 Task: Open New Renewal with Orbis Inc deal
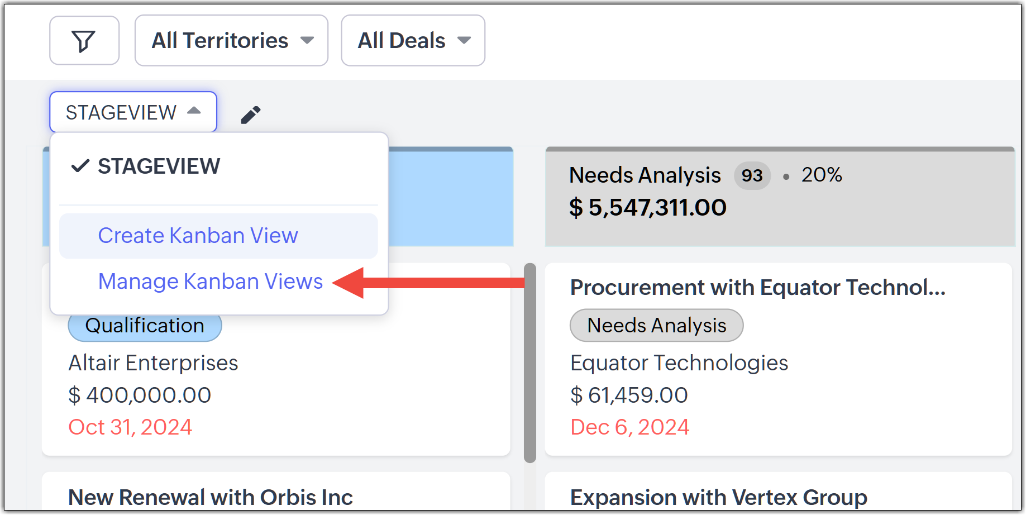(x=210, y=497)
